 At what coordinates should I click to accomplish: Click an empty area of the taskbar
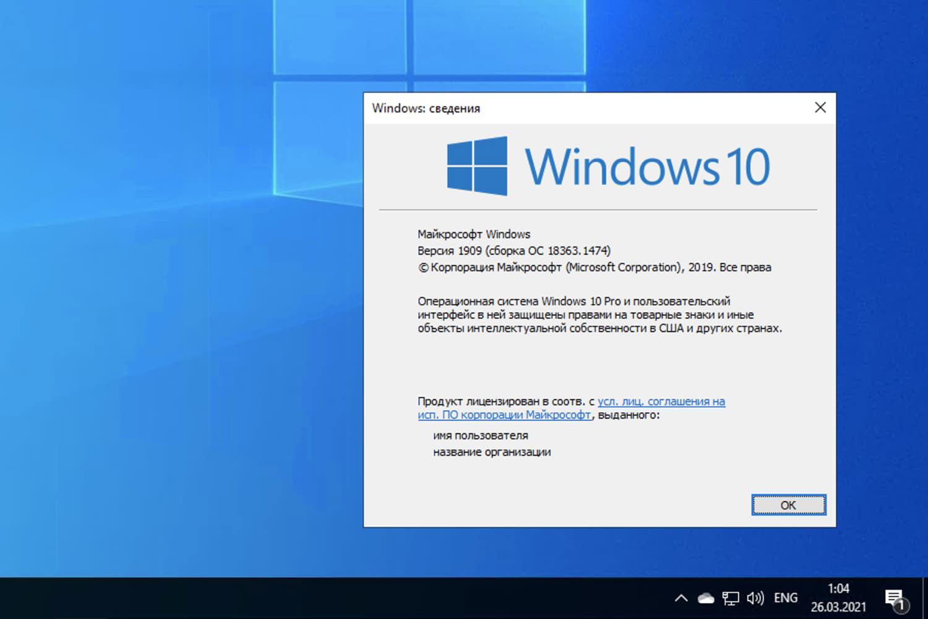pyautogui.click(x=371, y=597)
